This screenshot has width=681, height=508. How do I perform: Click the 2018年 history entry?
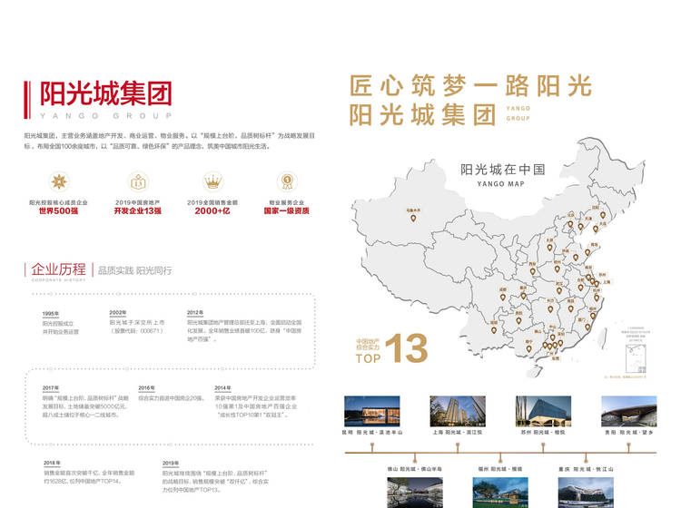coord(89,473)
